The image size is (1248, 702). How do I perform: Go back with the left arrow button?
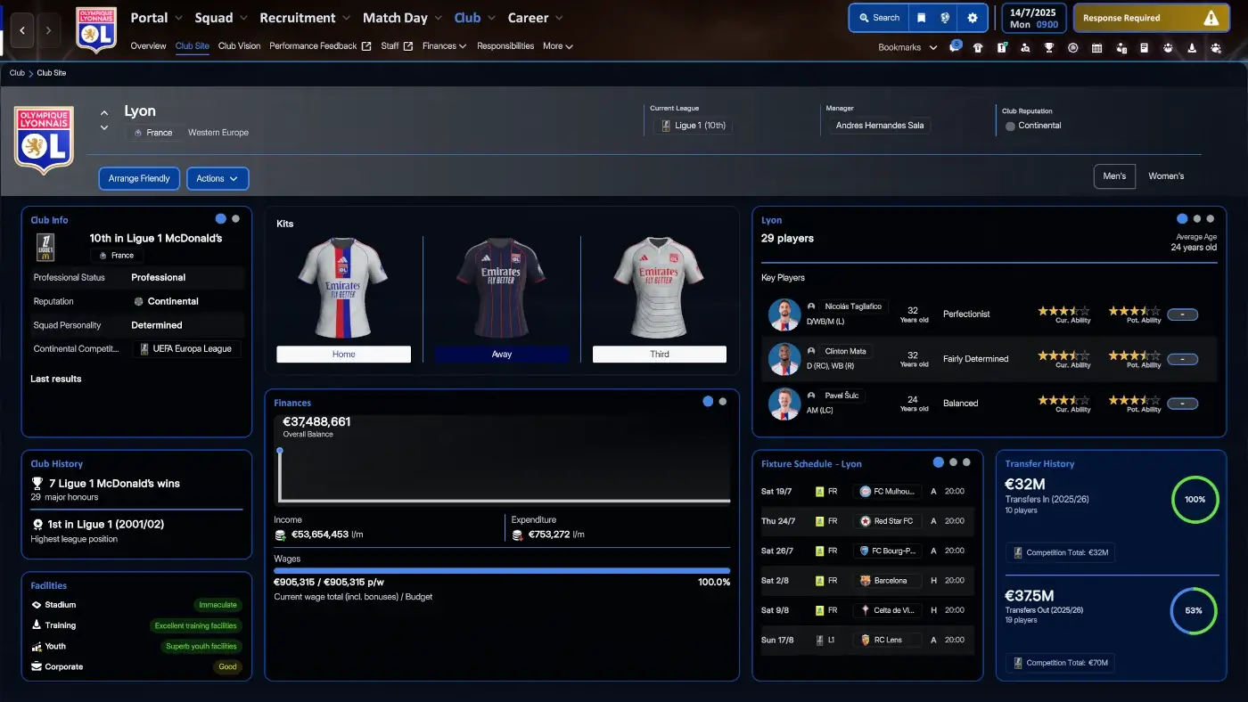[22, 30]
